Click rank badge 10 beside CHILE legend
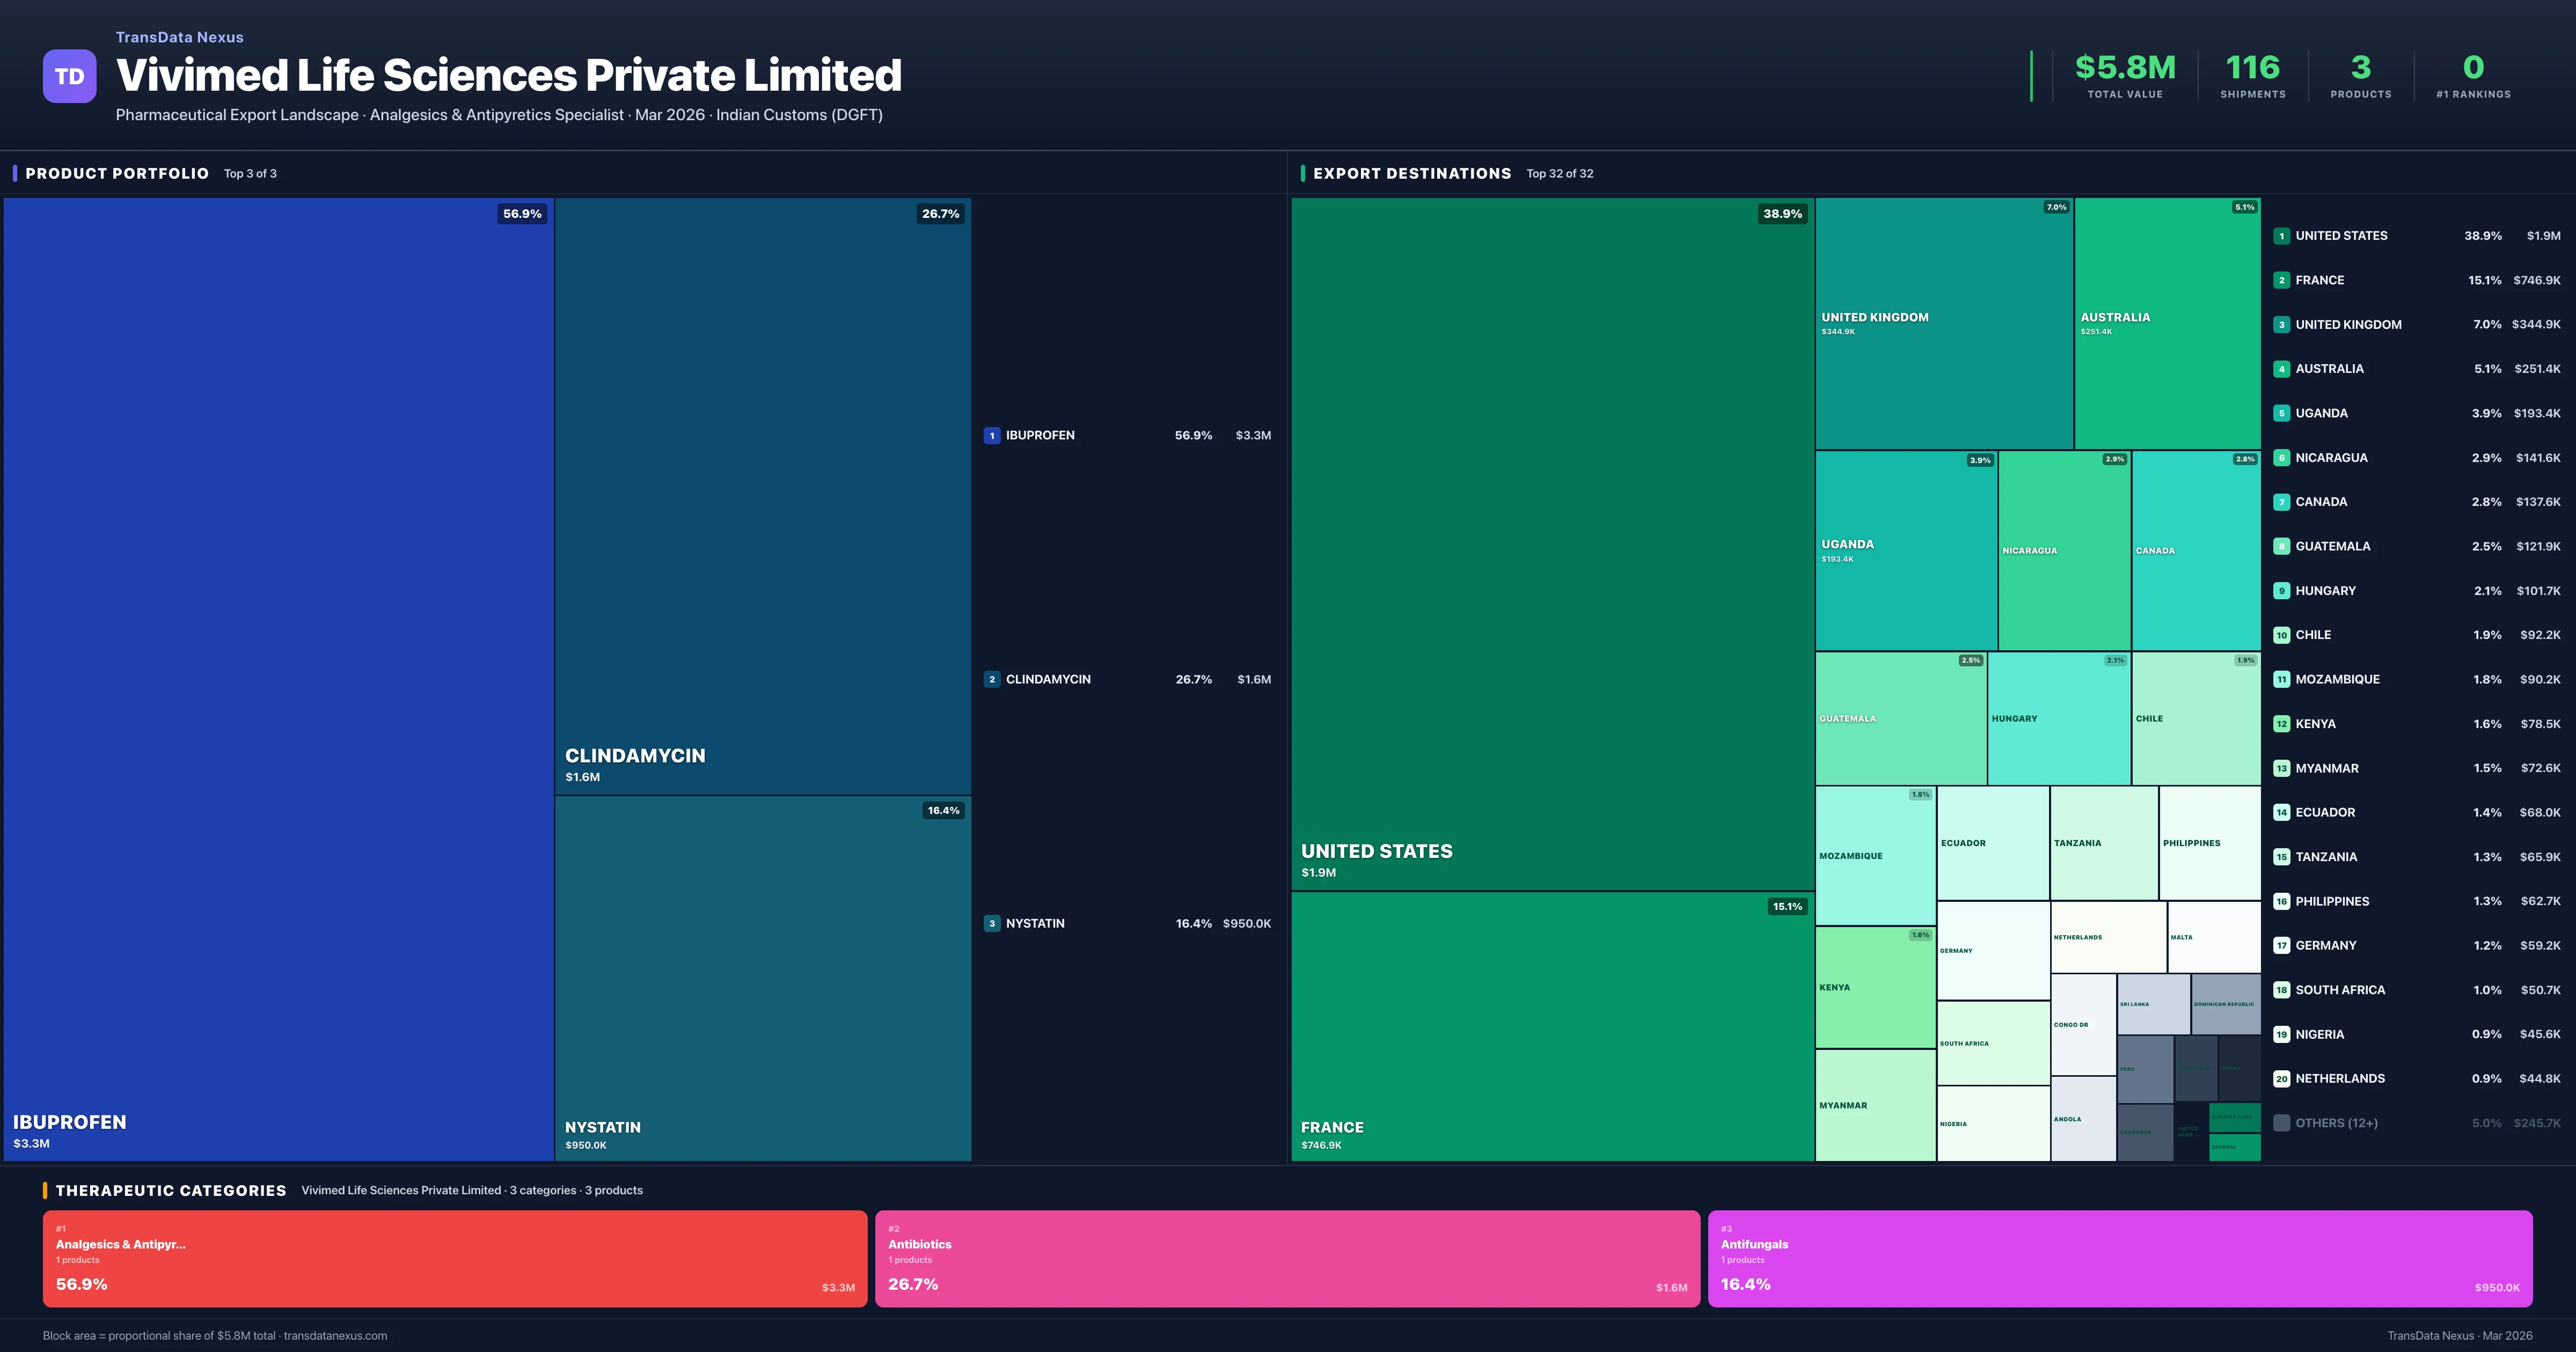This screenshot has height=1352, width=2576. 2281,635
